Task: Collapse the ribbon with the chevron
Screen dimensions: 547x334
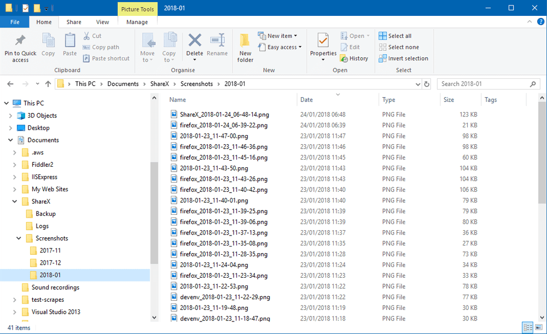Action: coord(529,22)
